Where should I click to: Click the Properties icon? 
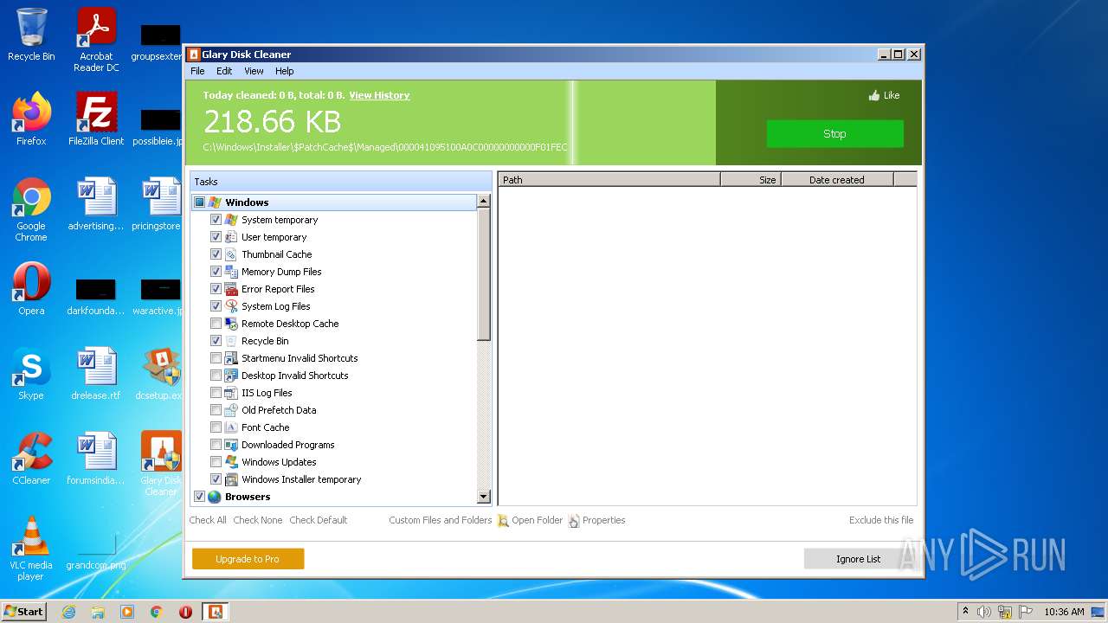[x=574, y=521]
